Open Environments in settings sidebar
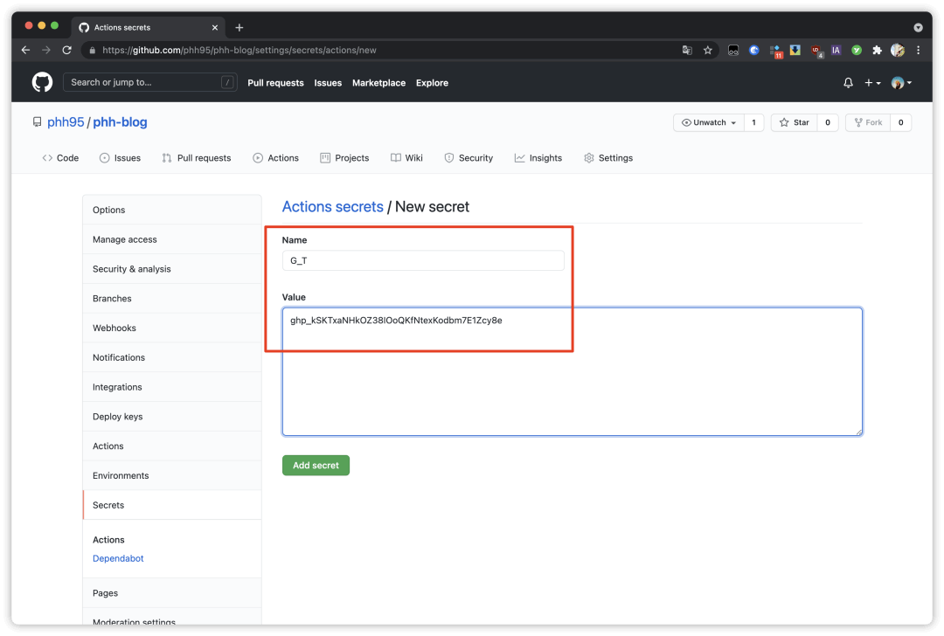The height and width of the screenshot is (636, 944). (x=172, y=475)
